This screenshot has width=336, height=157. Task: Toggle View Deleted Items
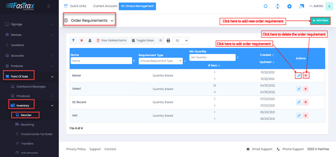[111, 40]
